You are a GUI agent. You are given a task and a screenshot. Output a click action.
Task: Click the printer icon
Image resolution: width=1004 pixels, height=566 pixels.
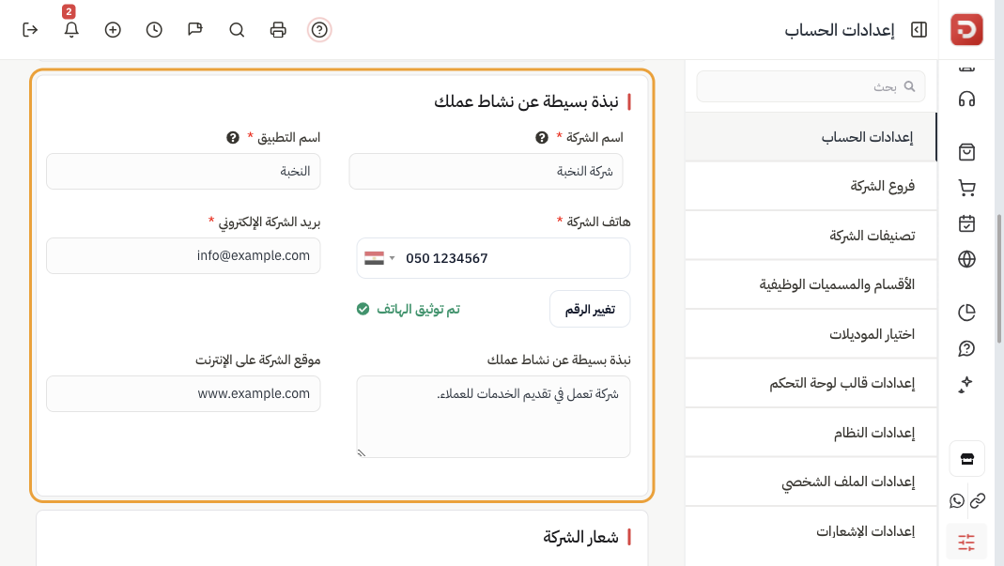(x=278, y=30)
